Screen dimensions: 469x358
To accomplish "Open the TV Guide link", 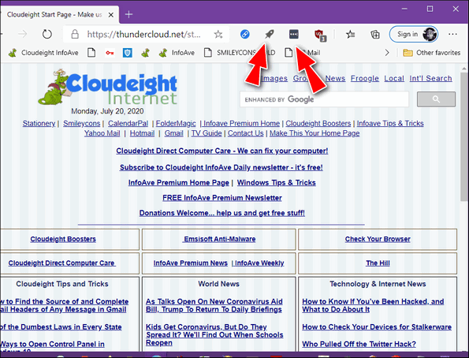I will (207, 133).
